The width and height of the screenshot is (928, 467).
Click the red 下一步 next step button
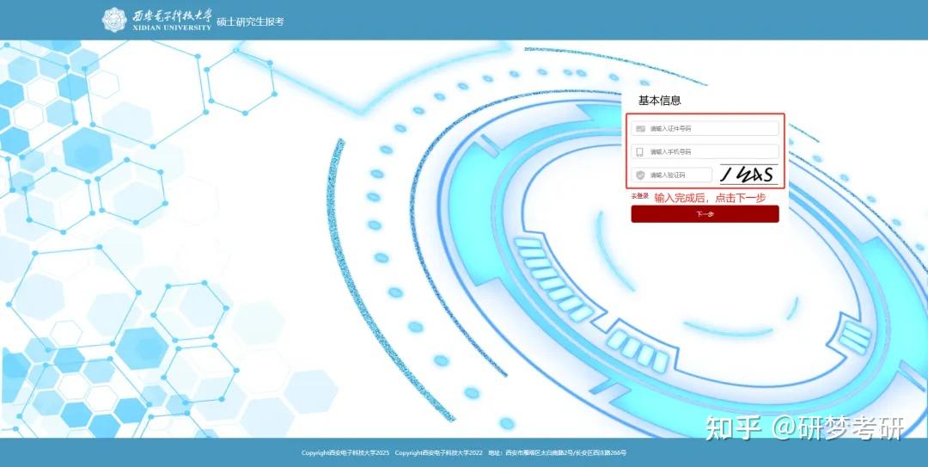(705, 214)
